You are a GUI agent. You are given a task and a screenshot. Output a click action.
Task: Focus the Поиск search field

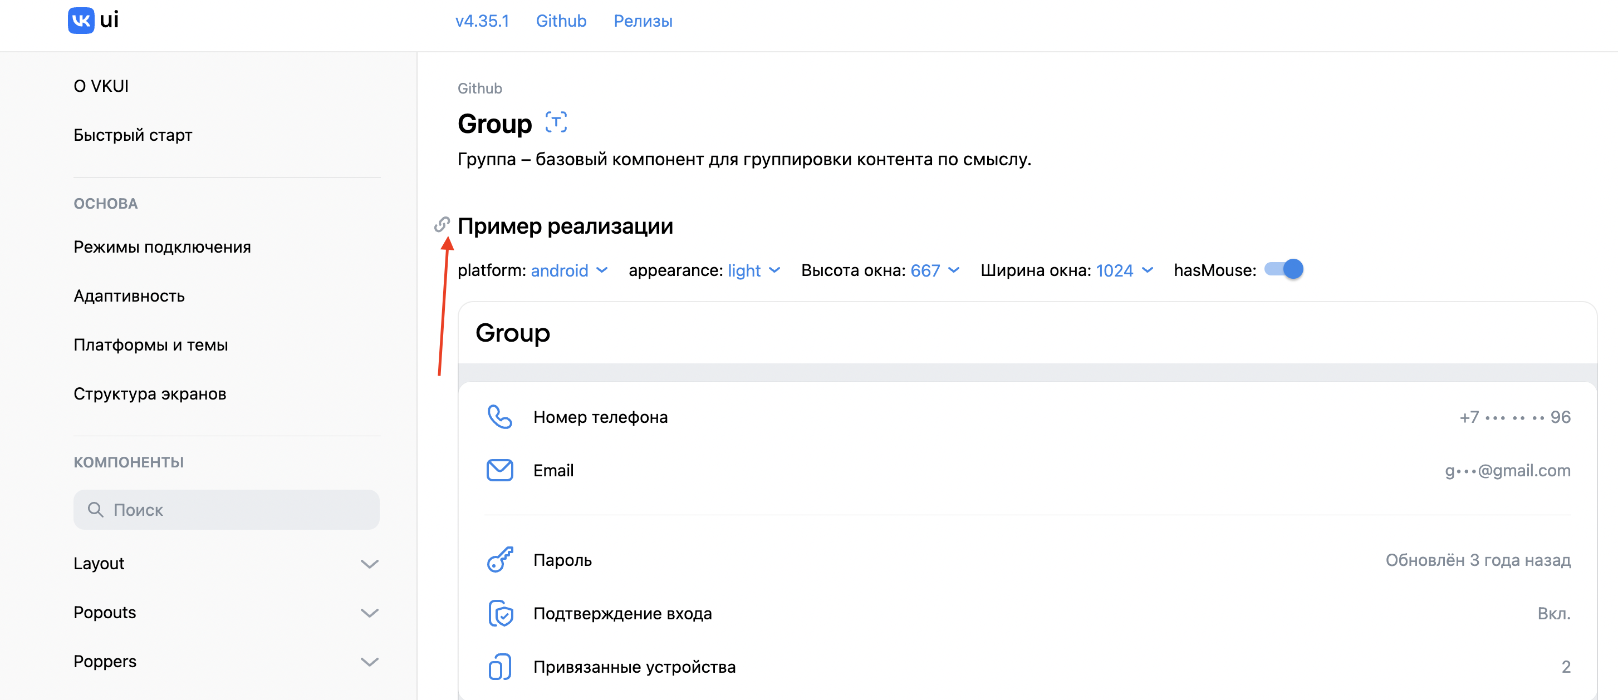click(x=226, y=510)
